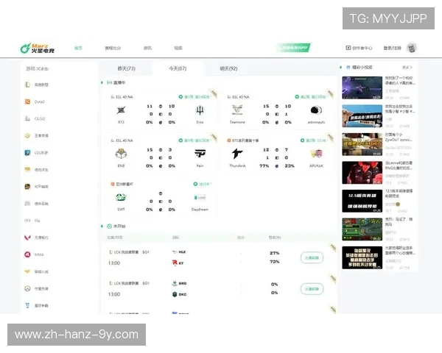Click the BNB team logo
The height and width of the screenshot is (353, 442).
tap(121, 154)
